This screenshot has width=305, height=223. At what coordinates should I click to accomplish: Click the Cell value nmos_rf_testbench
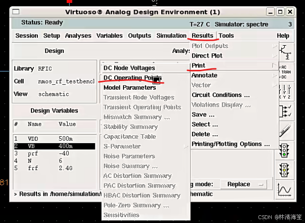(x=66, y=81)
